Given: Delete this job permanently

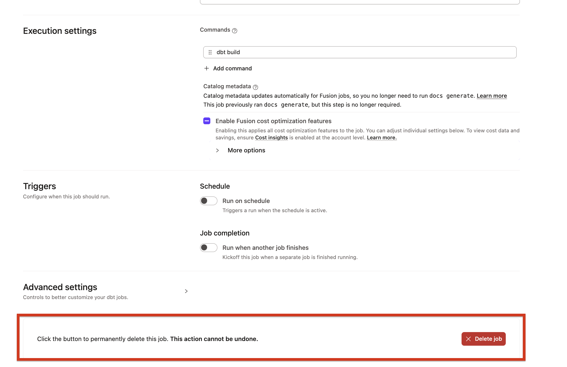Looking at the screenshot, I should pos(484,339).
